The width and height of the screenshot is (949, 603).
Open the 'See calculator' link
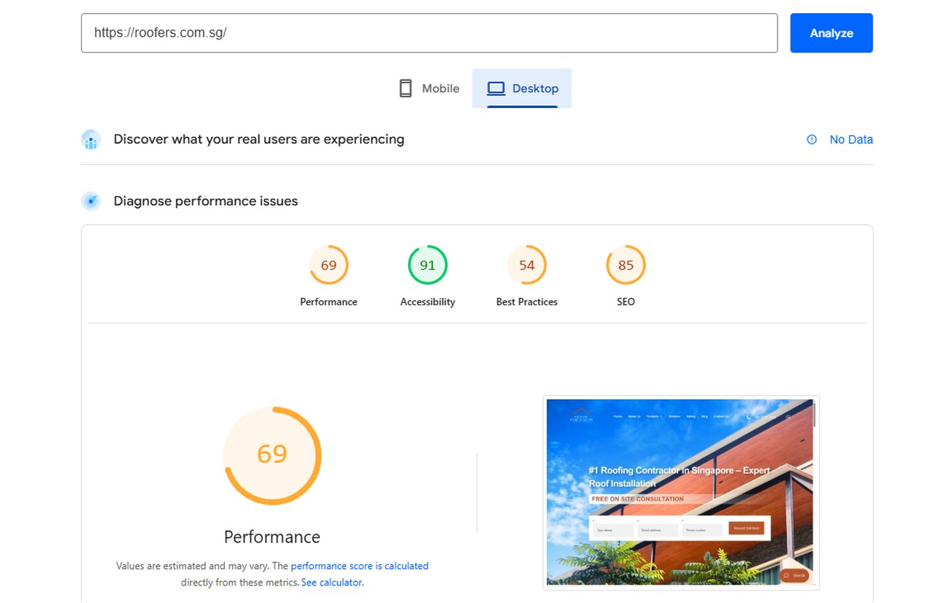tap(332, 583)
